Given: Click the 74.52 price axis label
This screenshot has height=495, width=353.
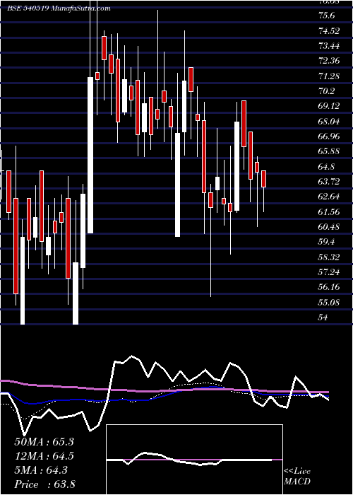Looking at the screenshot, I should point(329,31).
